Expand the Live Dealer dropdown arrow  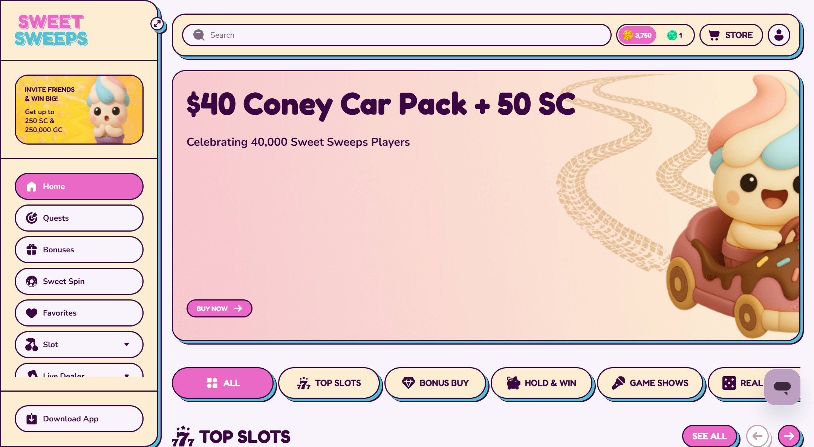[x=127, y=375]
